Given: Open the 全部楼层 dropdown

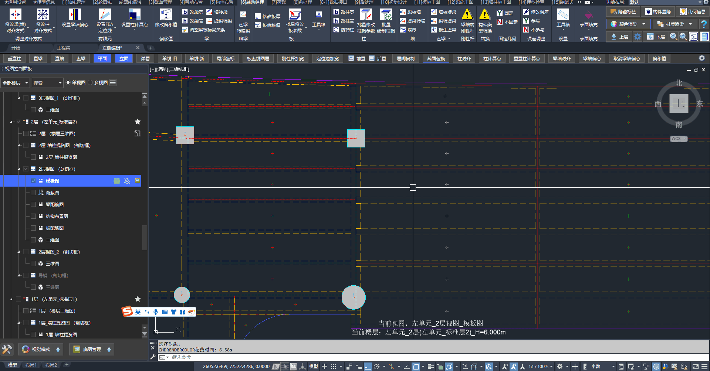Looking at the screenshot, I should 15,83.
